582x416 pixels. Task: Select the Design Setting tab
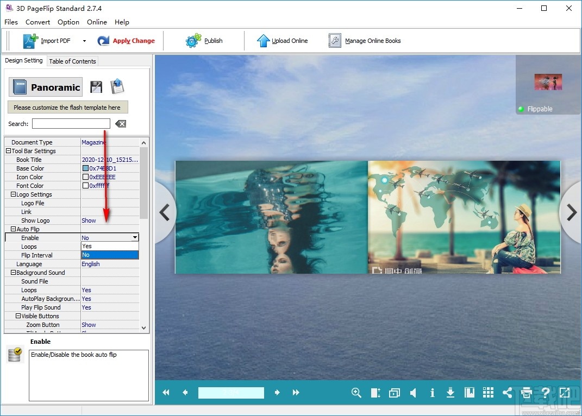24,60
